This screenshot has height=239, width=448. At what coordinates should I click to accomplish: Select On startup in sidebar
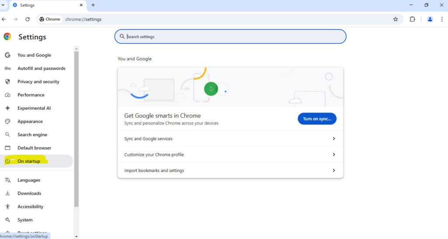click(x=37, y=161)
